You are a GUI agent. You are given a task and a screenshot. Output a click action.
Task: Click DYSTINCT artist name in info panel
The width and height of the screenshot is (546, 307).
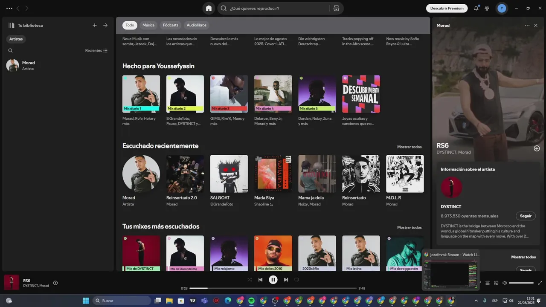(451, 206)
